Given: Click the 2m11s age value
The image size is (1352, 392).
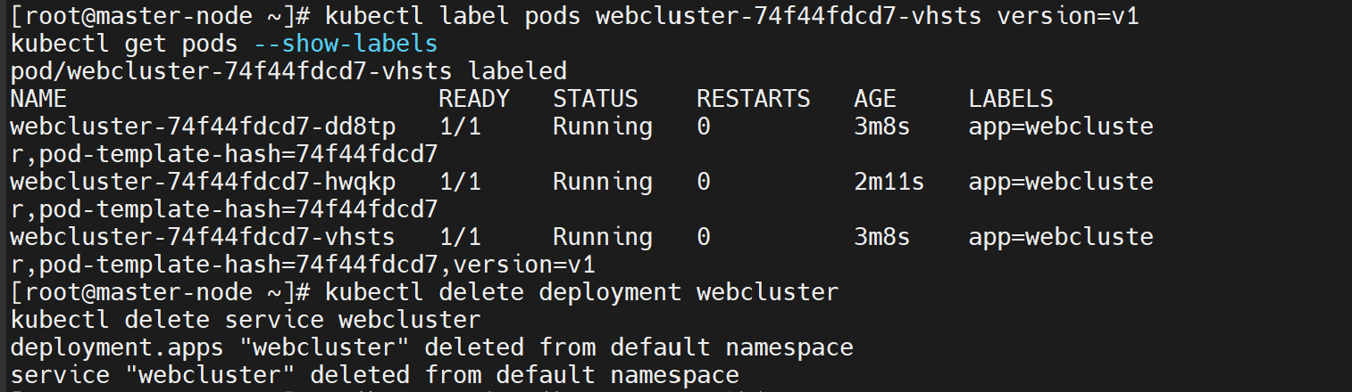Looking at the screenshot, I should pyautogui.click(x=889, y=183).
